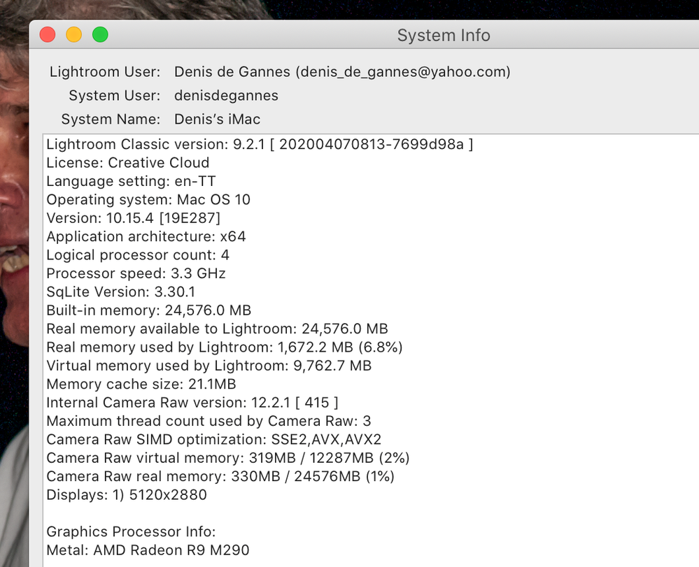Click the Displays: 1) 5120x2880 line

click(127, 495)
